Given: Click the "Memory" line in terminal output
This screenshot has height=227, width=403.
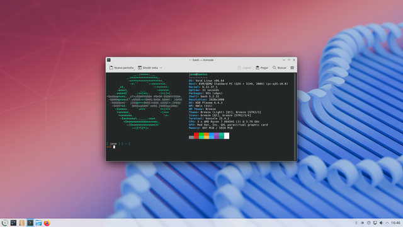Looking at the screenshot, I should point(210,128).
